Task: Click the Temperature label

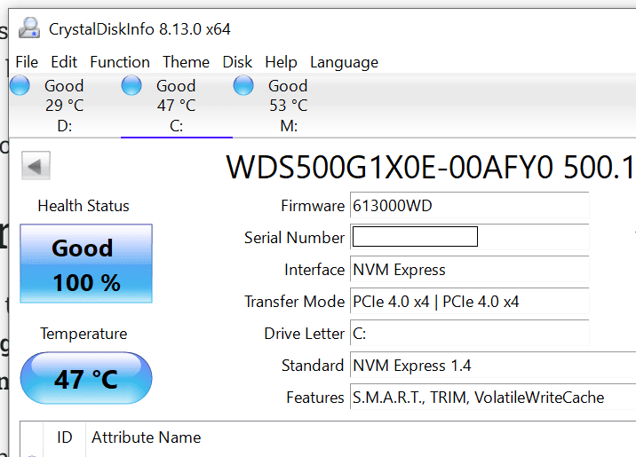Action: (x=83, y=334)
